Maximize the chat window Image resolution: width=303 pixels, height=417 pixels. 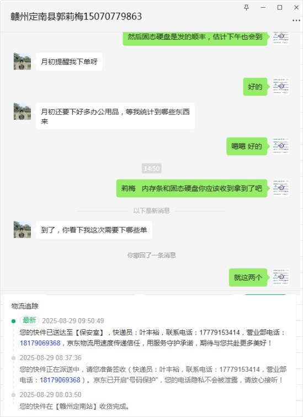point(280,7)
